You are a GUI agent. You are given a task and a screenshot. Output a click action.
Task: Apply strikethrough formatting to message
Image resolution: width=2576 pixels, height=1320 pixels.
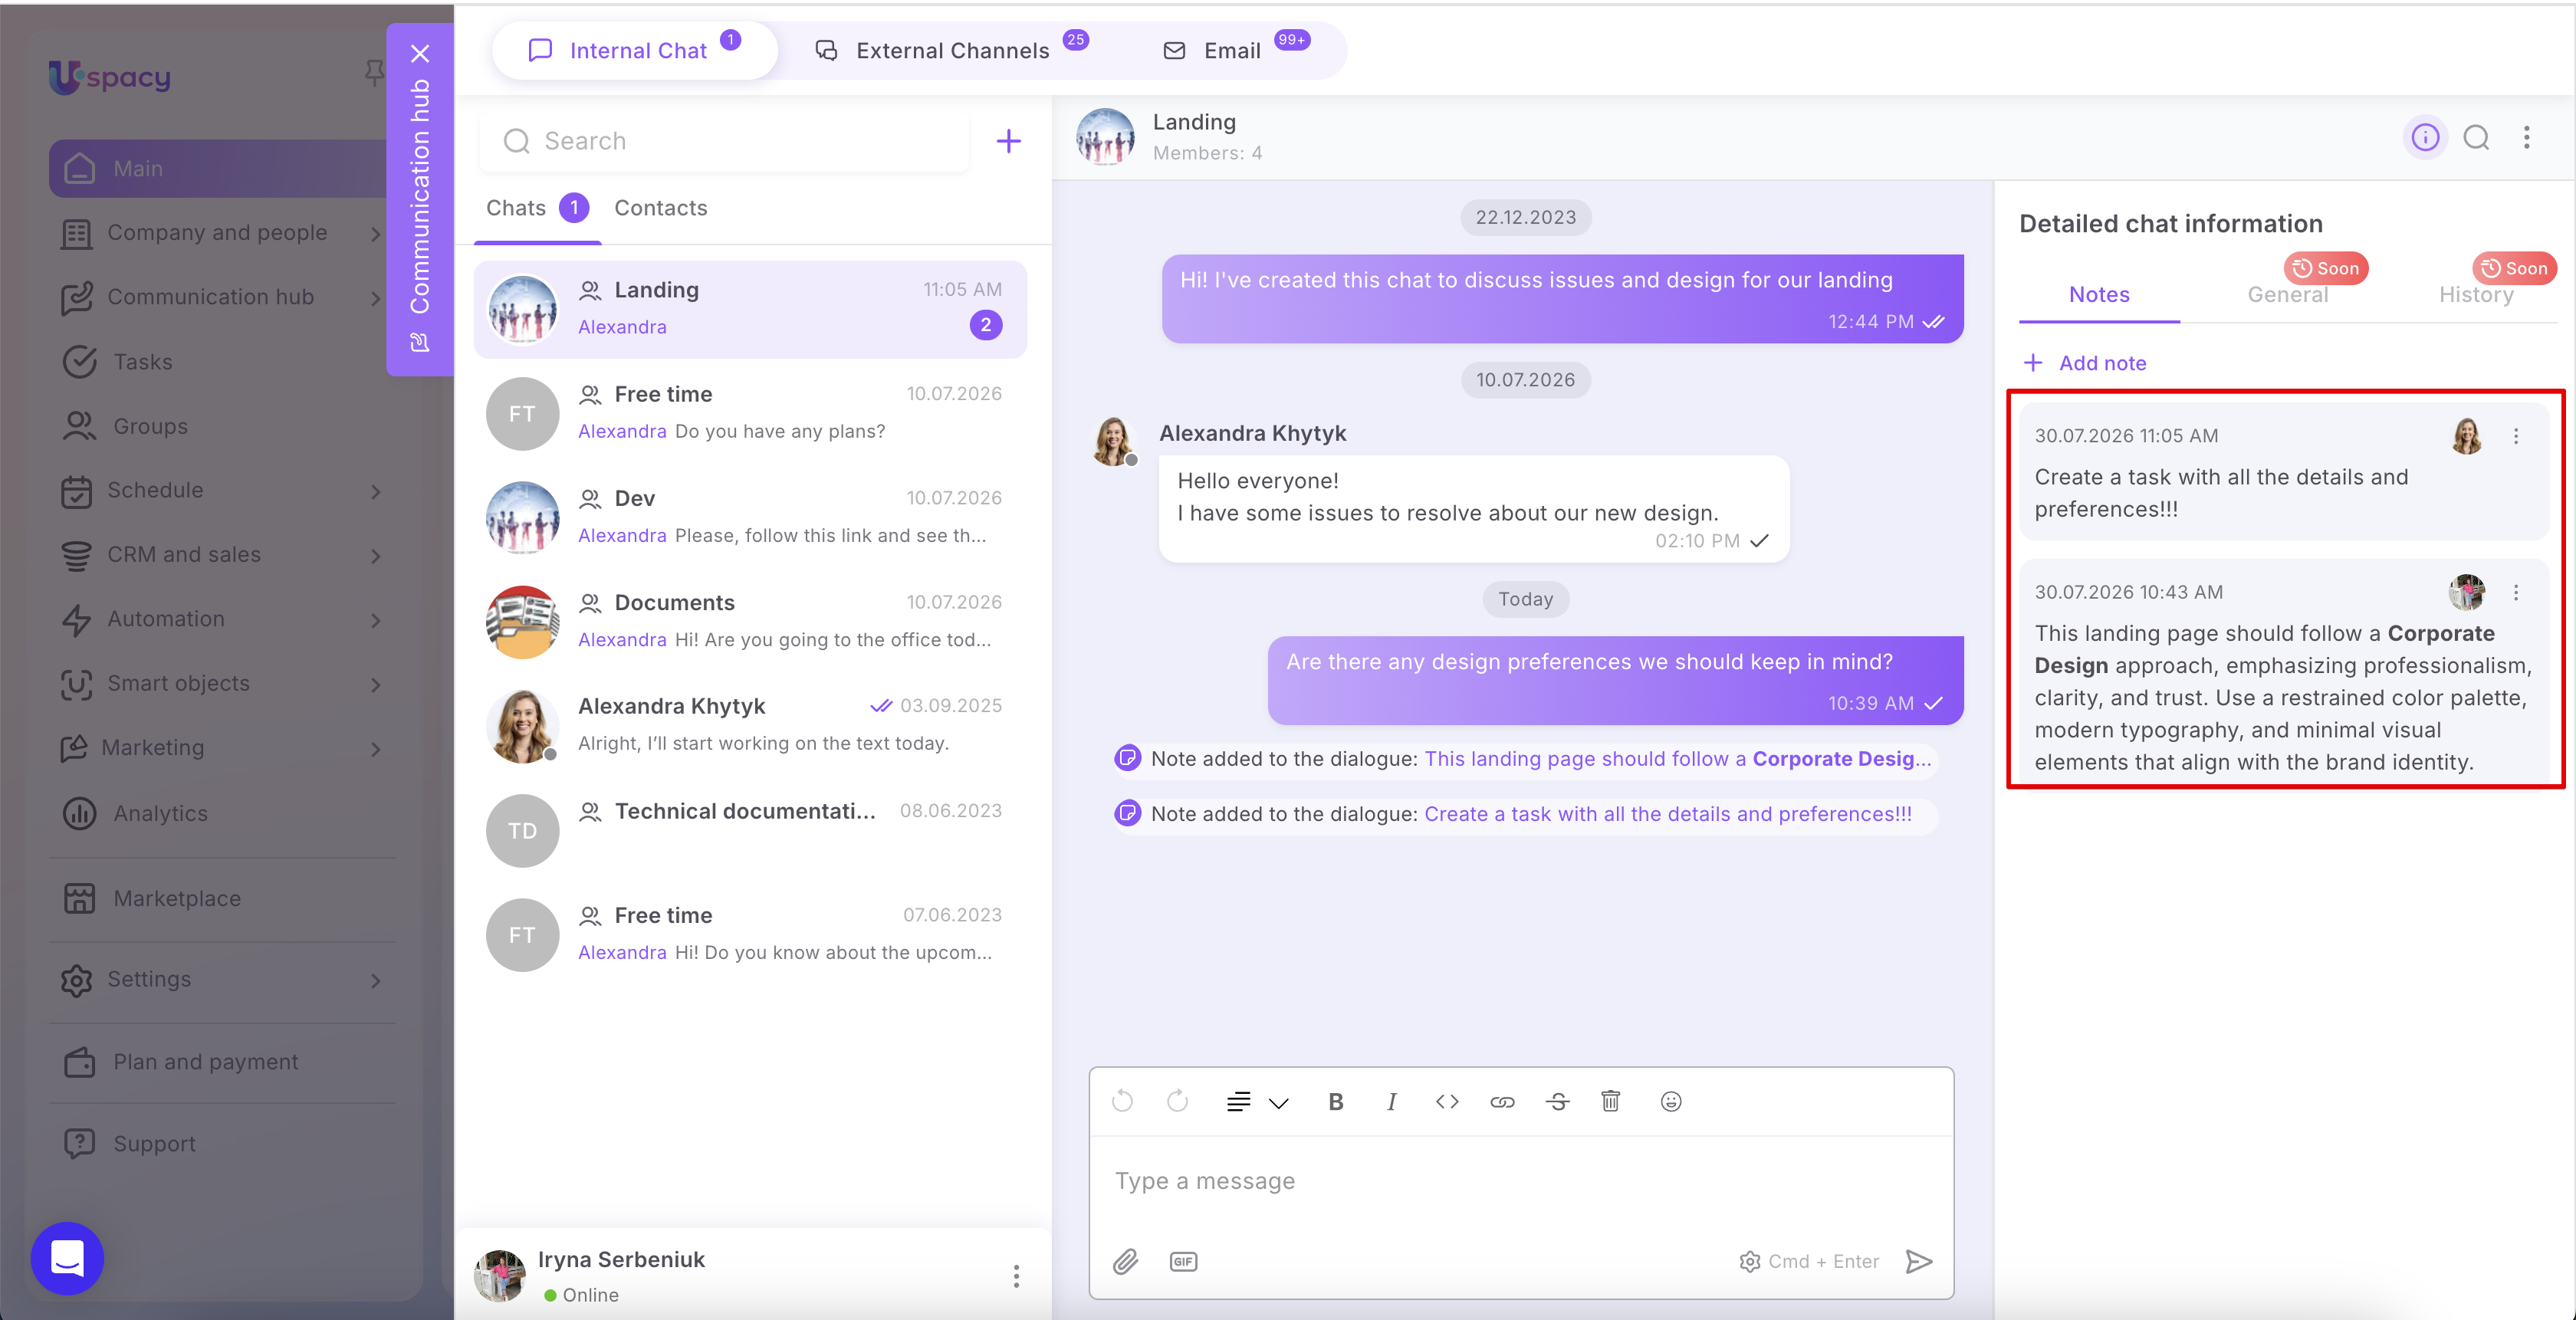click(x=1557, y=1101)
